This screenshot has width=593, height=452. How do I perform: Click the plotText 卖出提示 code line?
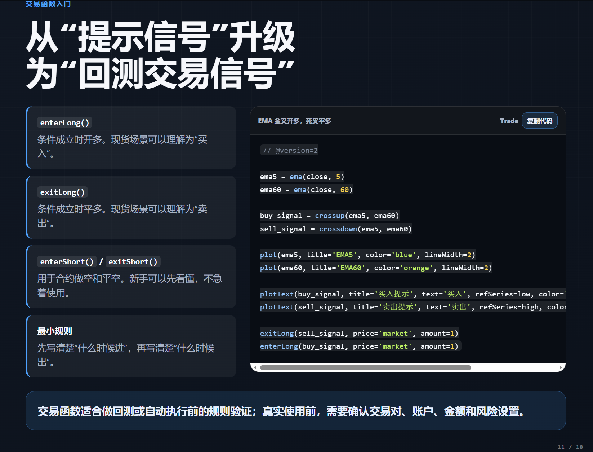coord(413,307)
